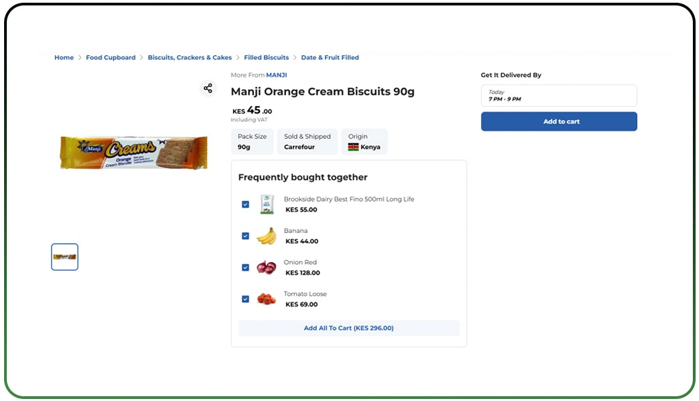Deselect the Onion Red checkbox
This screenshot has width=699, height=401.
click(x=245, y=268)
